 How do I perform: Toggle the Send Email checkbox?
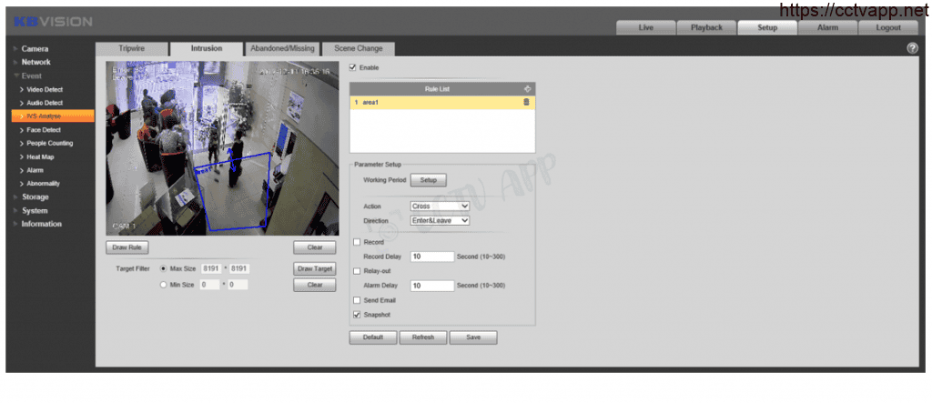(356, 300)
